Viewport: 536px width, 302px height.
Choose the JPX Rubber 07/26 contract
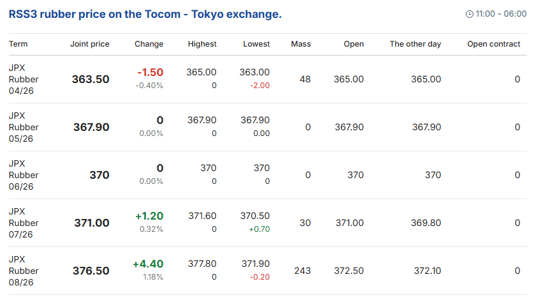[24, 223]
